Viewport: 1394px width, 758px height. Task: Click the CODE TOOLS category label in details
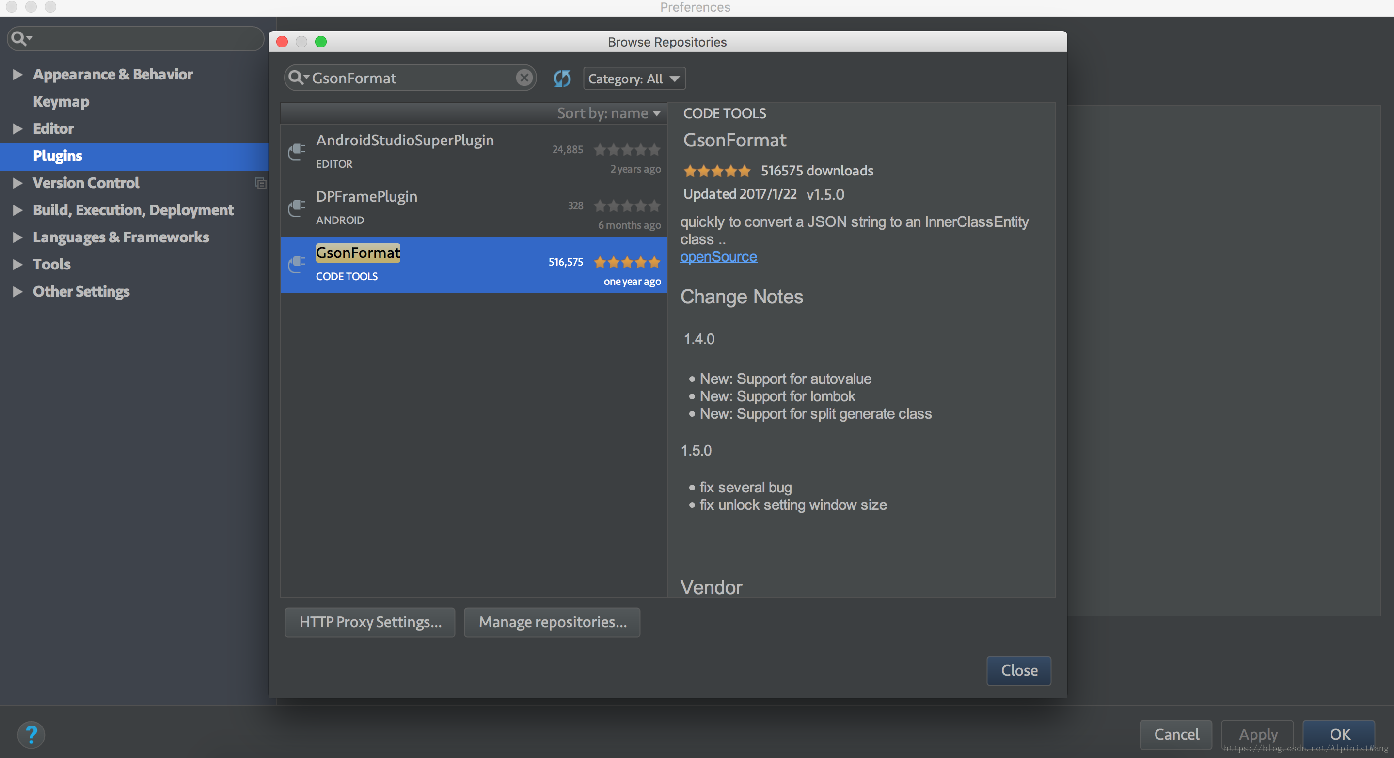pyautogui.click(x=725, y=113)
